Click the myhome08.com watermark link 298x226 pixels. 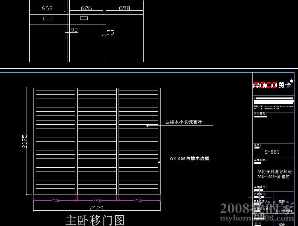coord(257,219)
